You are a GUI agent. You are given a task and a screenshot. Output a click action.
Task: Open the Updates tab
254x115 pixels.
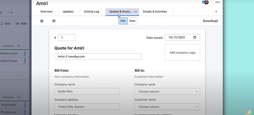[68, 12]
